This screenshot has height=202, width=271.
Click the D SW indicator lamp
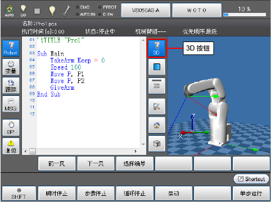100,14
